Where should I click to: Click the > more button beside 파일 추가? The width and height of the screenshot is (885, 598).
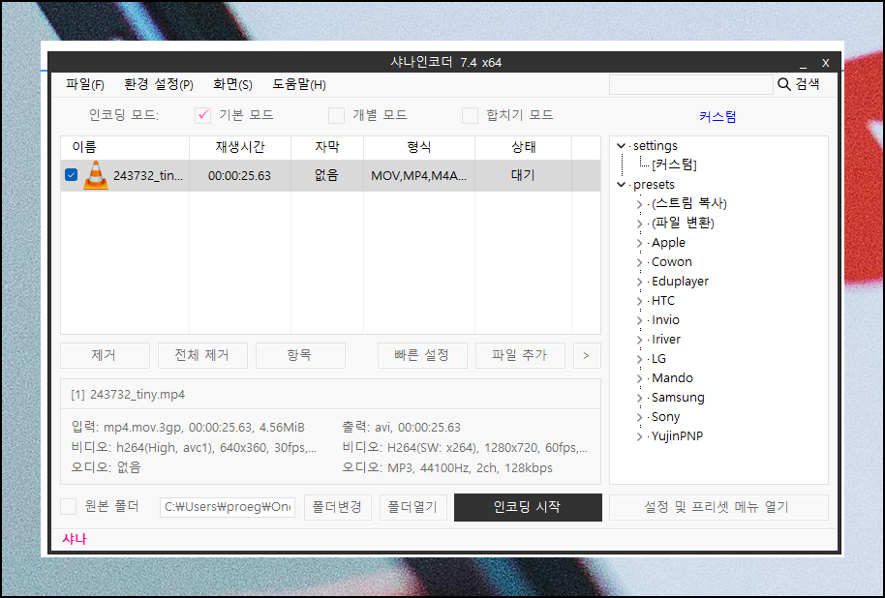point(587,355)
